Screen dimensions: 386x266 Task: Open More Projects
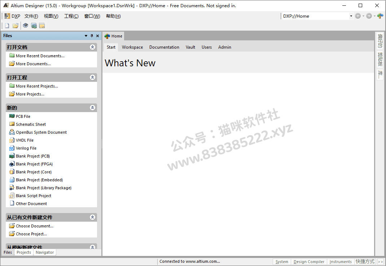tap(30, 94)
